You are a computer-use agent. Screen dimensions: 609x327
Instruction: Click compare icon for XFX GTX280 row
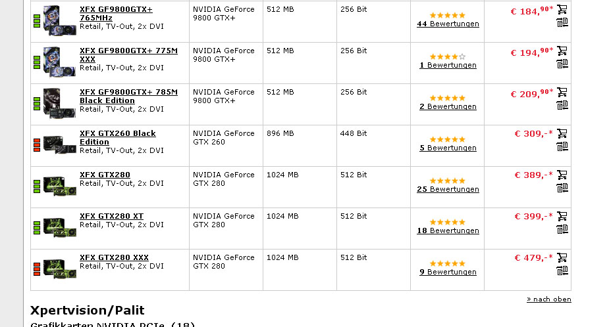click(562, 188)
